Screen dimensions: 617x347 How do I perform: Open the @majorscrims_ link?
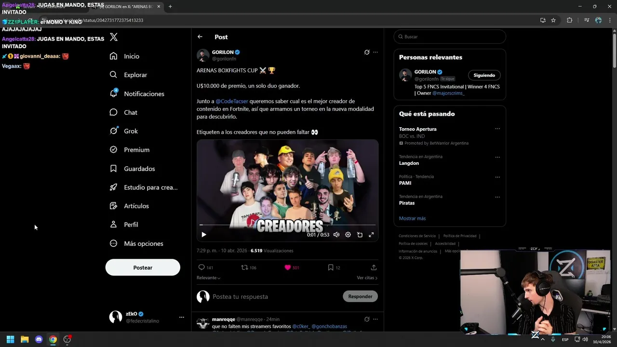pos(448,93)
